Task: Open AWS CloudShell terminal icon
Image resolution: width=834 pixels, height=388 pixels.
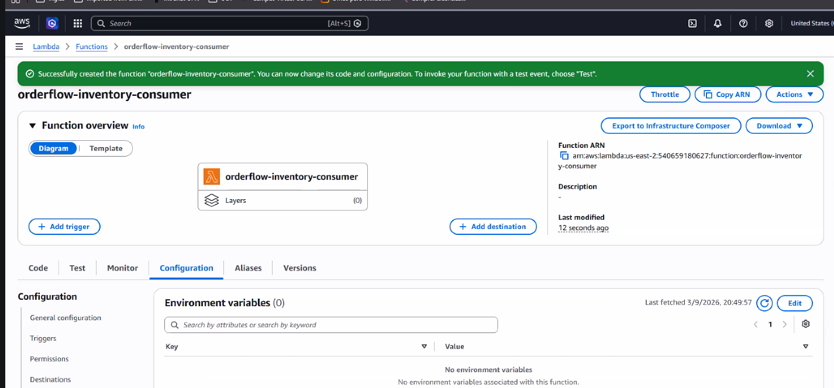Action: coord(692,23)
